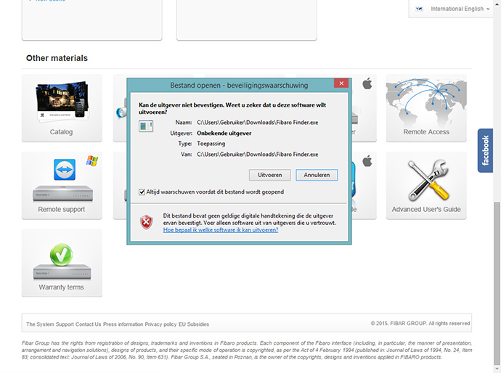Click the Fibaro Finder.exe application icon in dialog
501x373 pixels.
[146, 126]
